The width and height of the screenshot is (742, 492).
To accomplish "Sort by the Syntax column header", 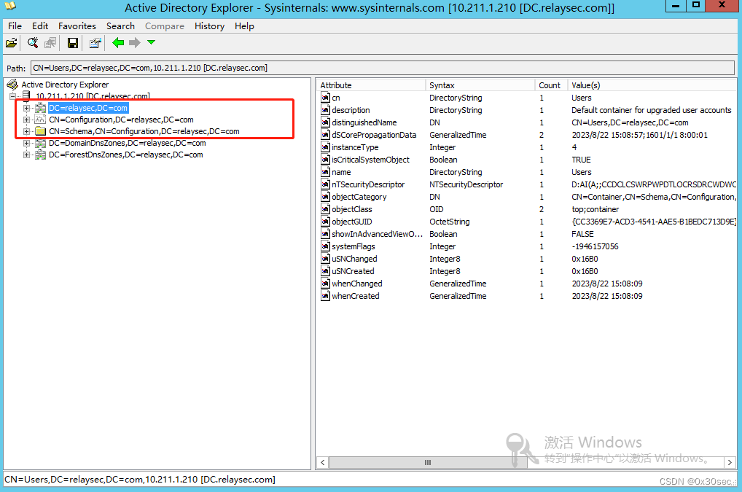I will 480,85.
